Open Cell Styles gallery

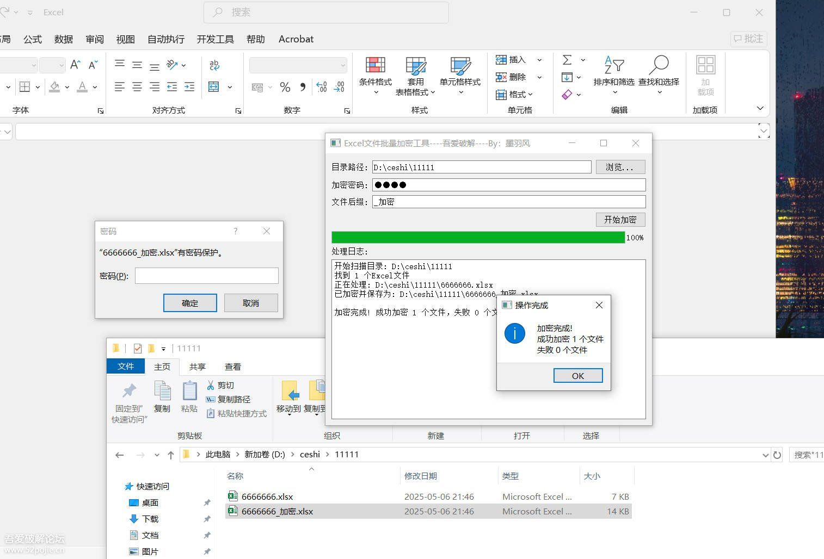coord(460,76)
